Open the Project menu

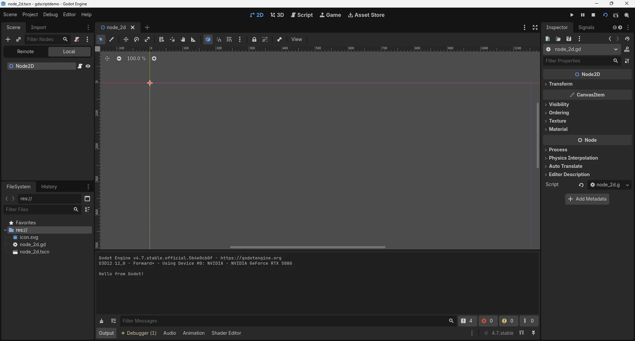(30, 15)
